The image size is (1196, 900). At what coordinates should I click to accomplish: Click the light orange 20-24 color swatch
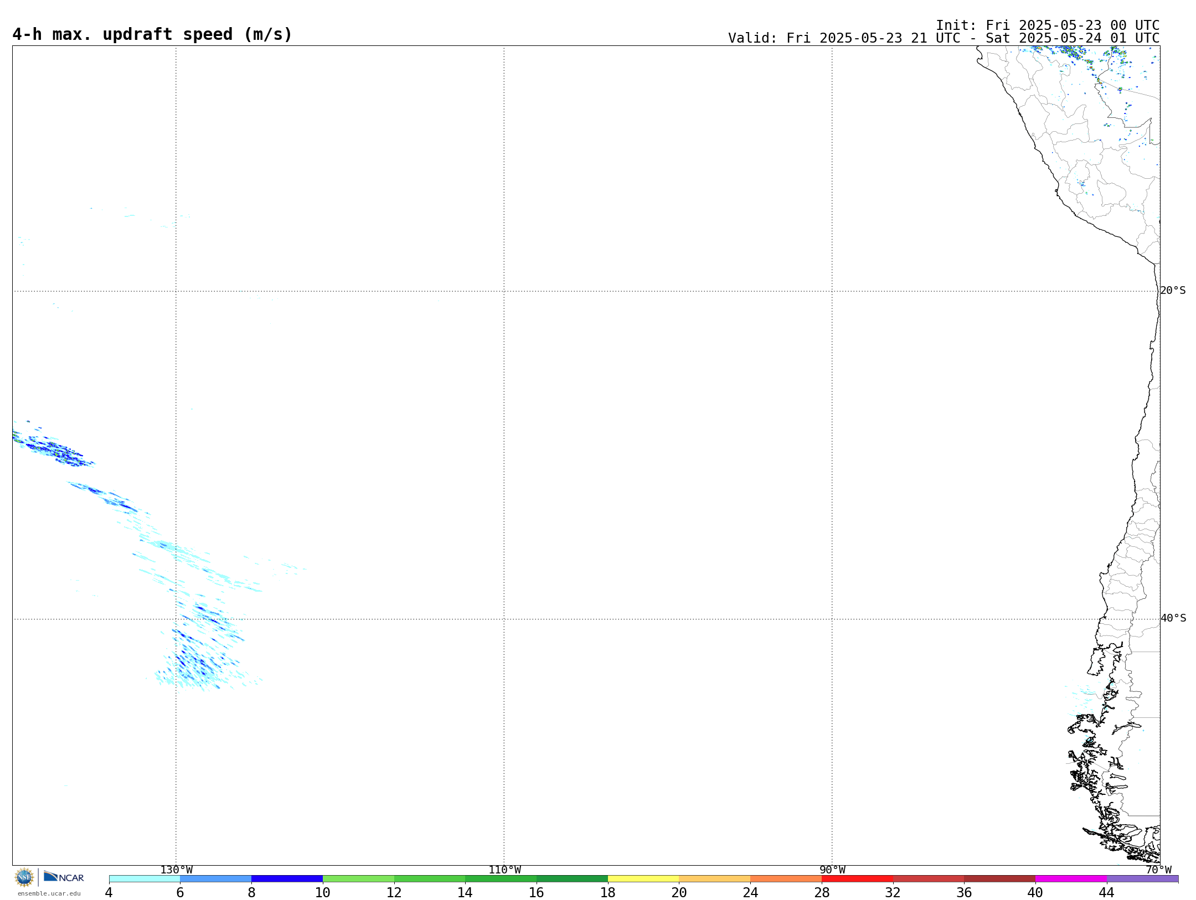pyautogui.click(x=715, y=879)
